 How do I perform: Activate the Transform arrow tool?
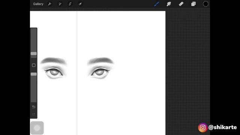click(80, 4)
